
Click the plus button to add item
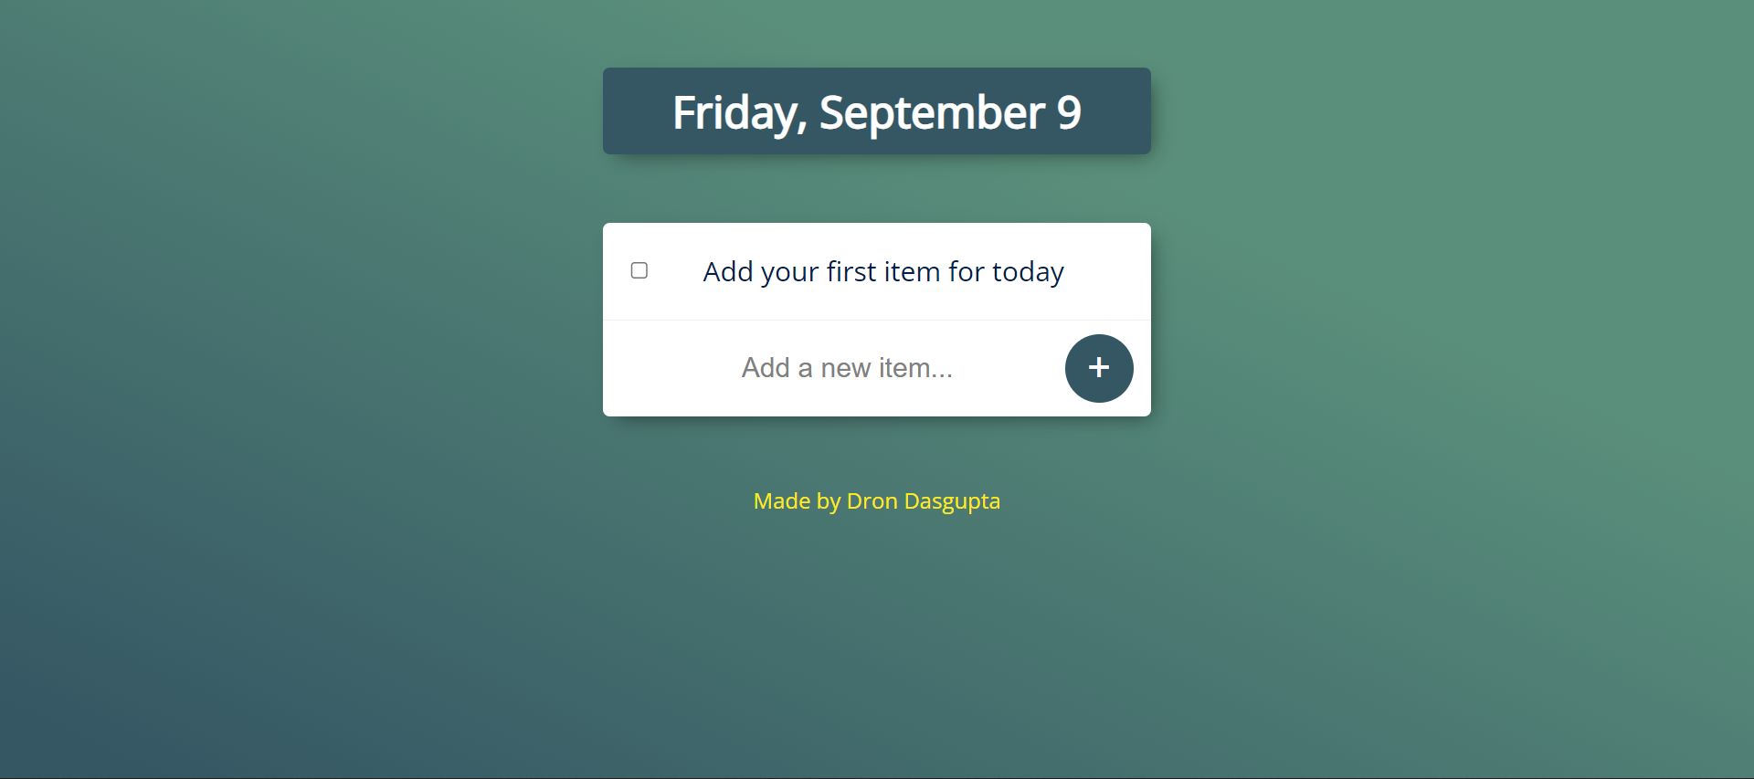1099,368
